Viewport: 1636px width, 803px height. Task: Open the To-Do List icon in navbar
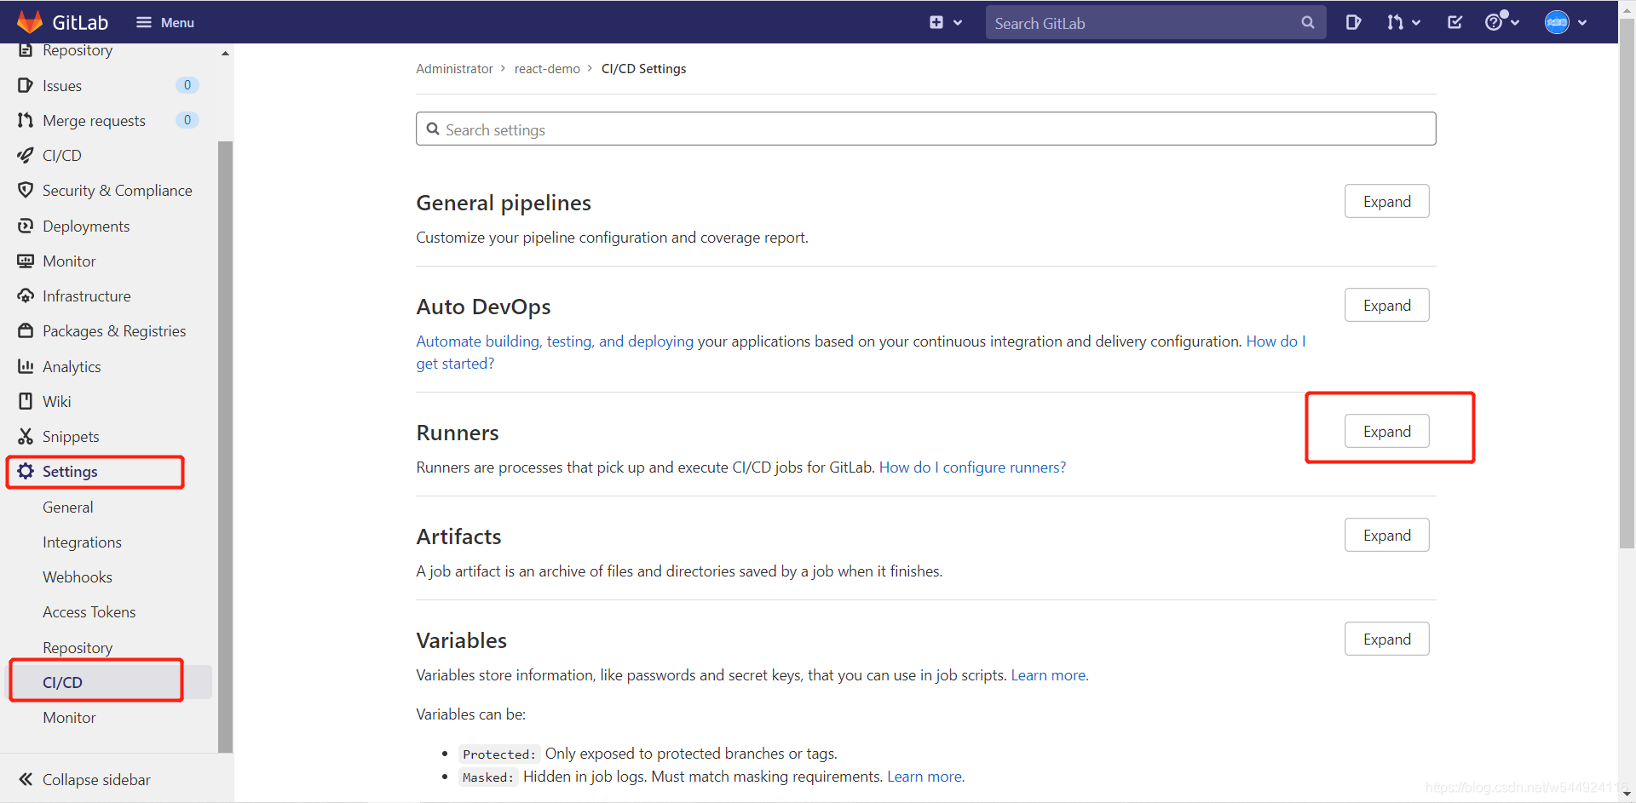click(1455, 22)
